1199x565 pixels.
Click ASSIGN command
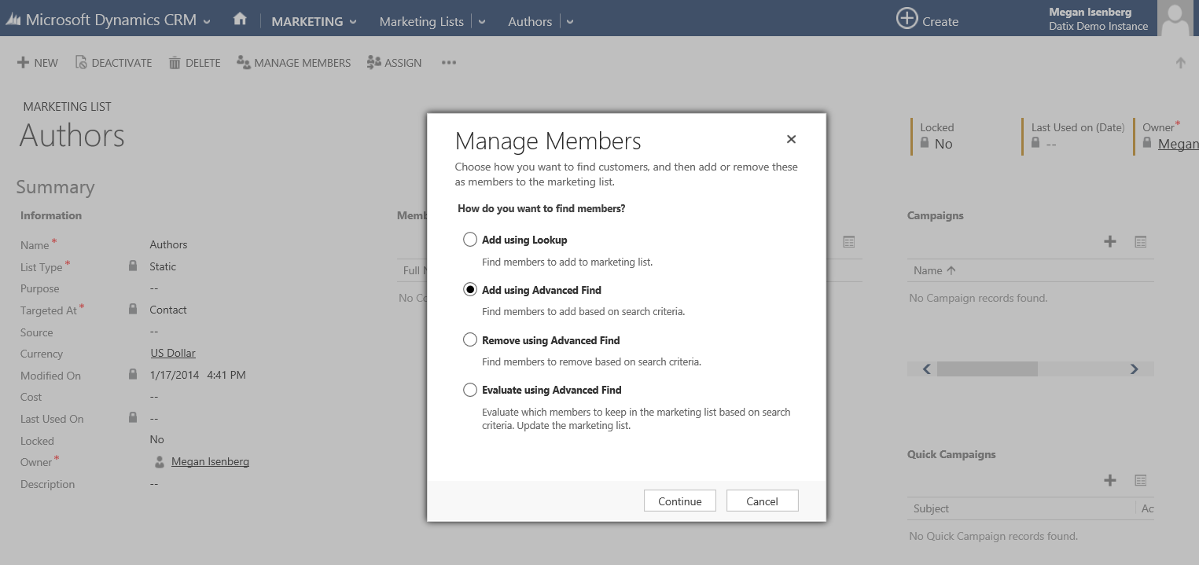point(394,63)
